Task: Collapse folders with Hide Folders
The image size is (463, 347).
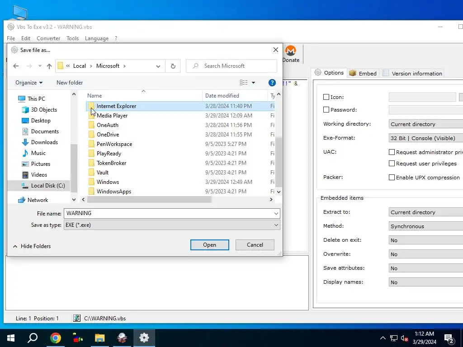Action: coord(32,246)
